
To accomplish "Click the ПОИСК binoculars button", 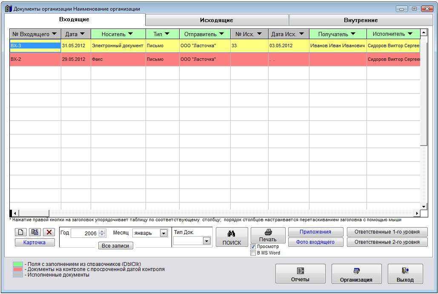I will click(232, 237).
